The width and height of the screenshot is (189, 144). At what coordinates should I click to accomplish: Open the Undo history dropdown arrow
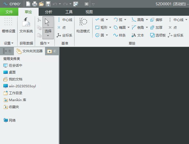click(x=60, y=4)
